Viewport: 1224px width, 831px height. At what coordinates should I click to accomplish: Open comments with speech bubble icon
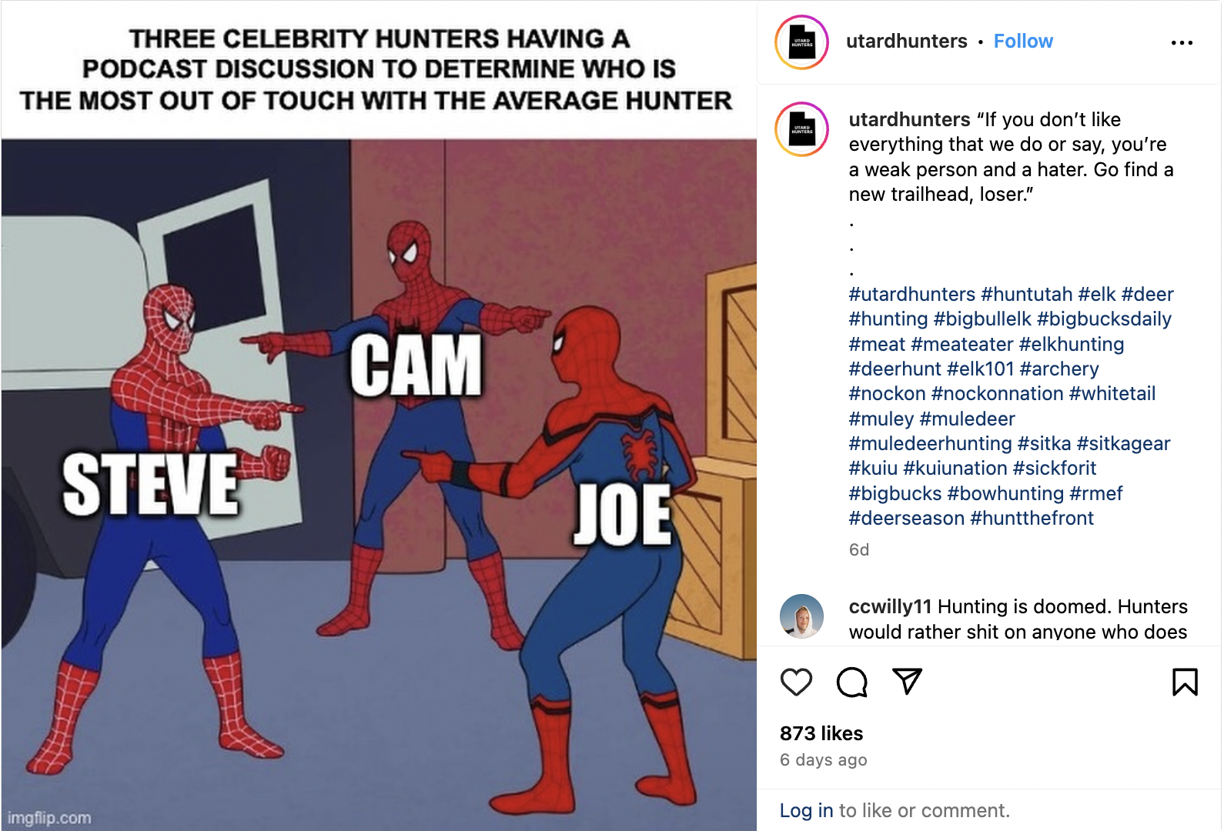[x=851, y=682]
